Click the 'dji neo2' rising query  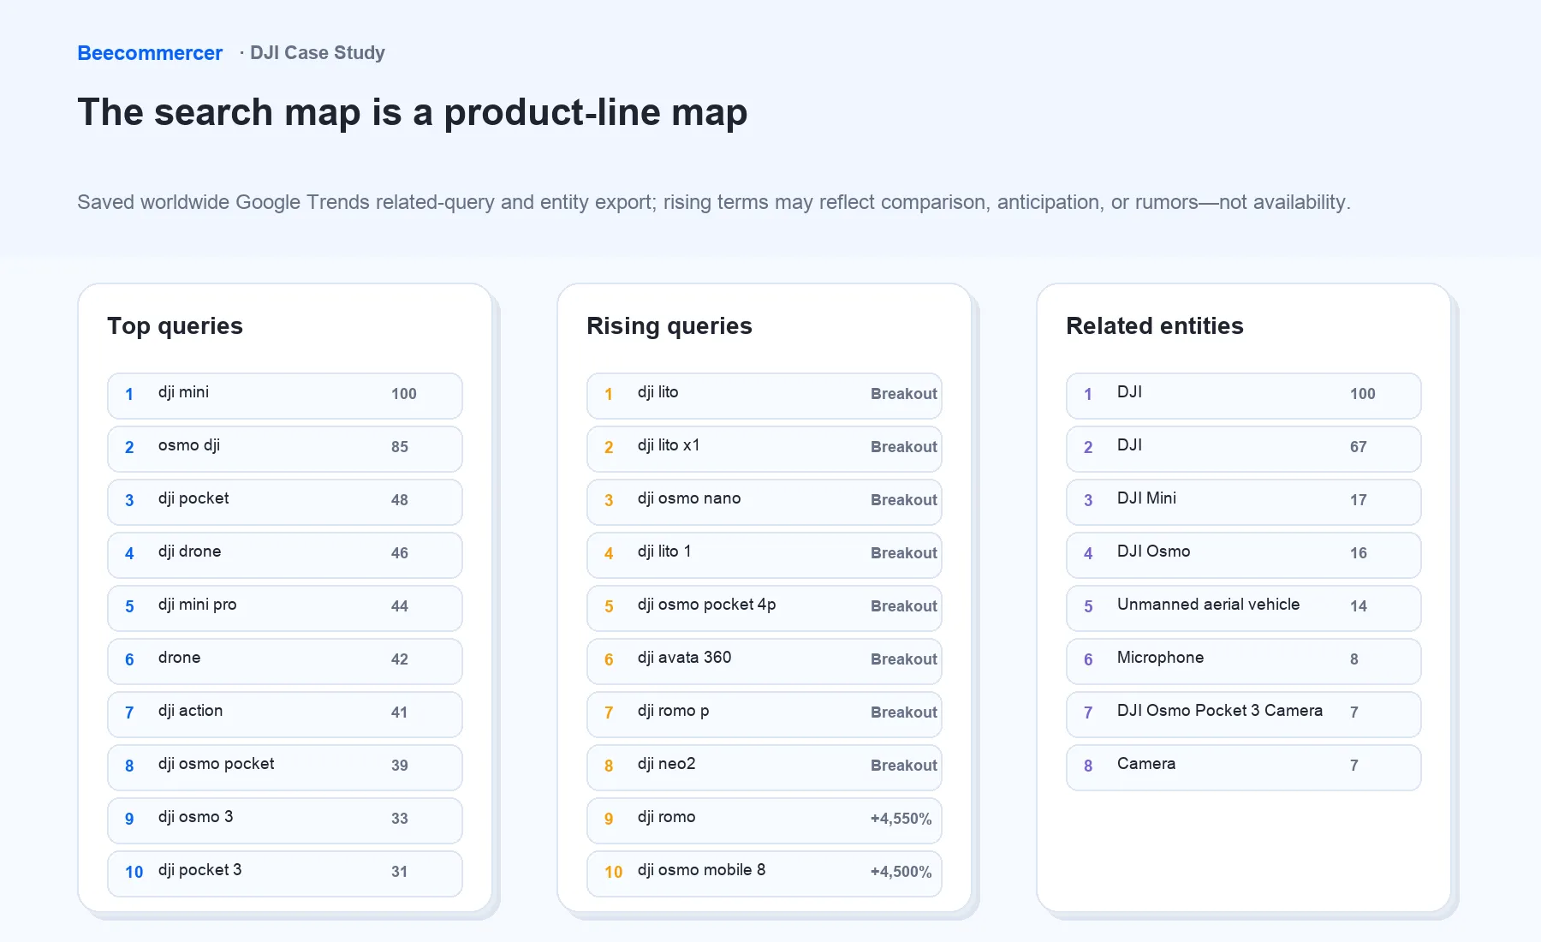765,767
